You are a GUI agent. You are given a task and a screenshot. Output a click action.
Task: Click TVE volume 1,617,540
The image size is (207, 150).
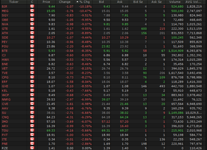tap(176, 73)
